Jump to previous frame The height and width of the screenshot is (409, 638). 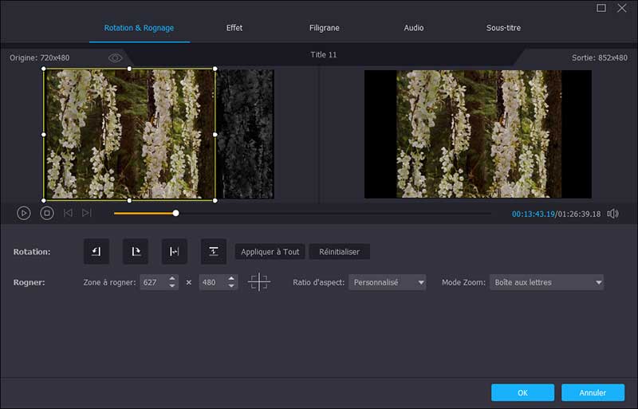click(68, 213)
